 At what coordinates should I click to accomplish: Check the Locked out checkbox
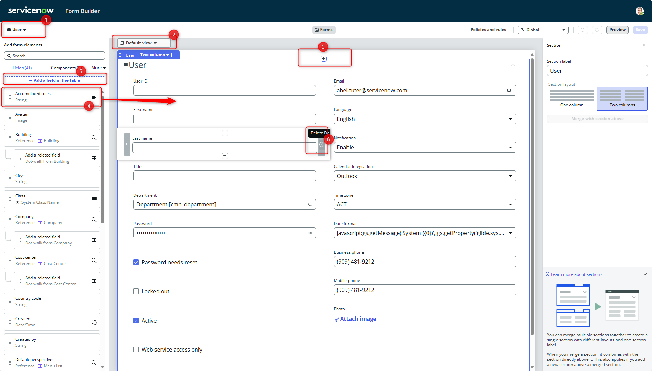coord(136,291)
